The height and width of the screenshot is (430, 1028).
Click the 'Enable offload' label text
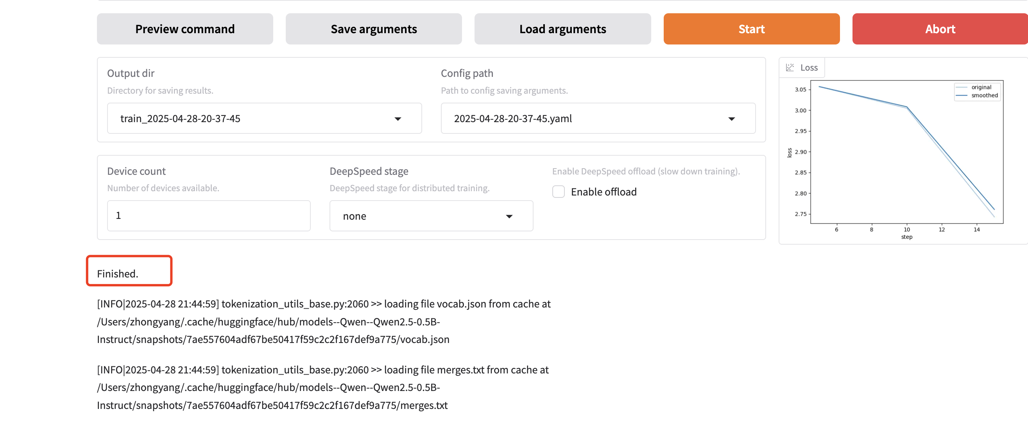click(x=604, y=192)
